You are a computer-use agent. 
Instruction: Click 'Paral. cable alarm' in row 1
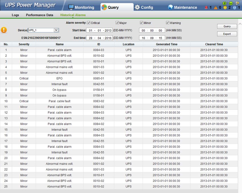tap(60, 50)
